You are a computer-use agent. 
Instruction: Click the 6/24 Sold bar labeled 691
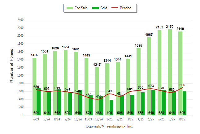38,102
